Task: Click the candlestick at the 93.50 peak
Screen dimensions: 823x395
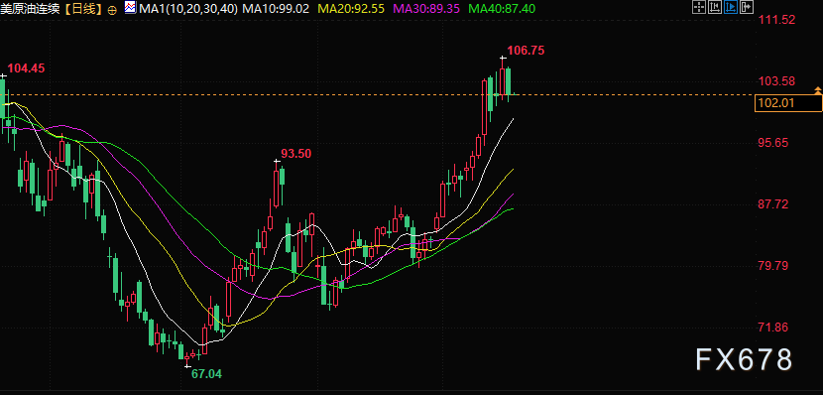Action: [x=276, y=187]
